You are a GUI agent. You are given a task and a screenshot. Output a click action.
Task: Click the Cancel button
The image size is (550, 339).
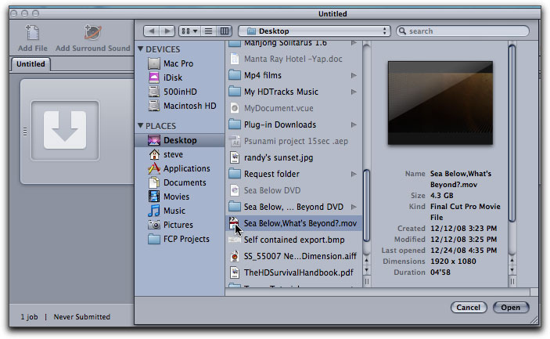click(469, 308)
